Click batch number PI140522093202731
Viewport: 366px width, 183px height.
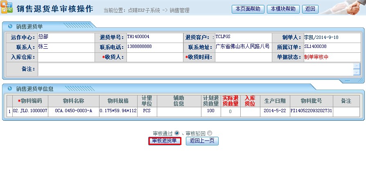coord(312,111)
